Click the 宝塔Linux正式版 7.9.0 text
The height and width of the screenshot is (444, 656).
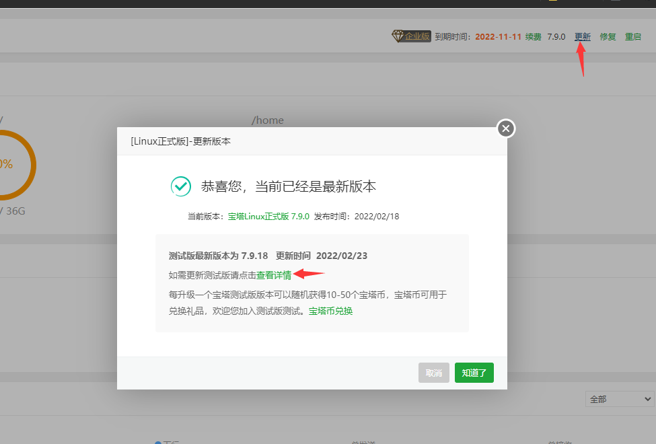pos(268,217)
